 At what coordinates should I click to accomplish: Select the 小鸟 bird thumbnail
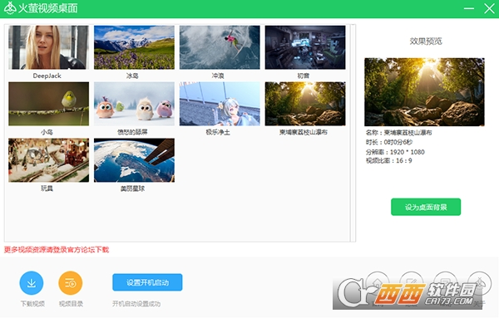tap(49, 104)
